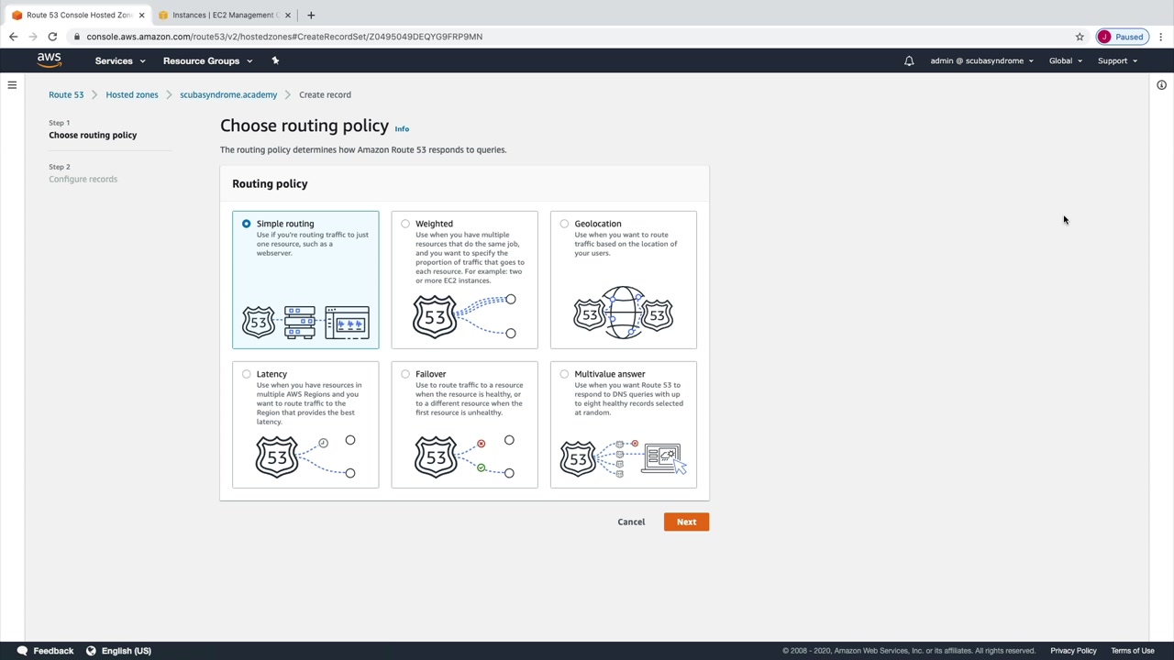This screenshot has height=660, width=1174.
Task: Open the admin @ scubasyndrome account menu
Action: click(981, 60)
